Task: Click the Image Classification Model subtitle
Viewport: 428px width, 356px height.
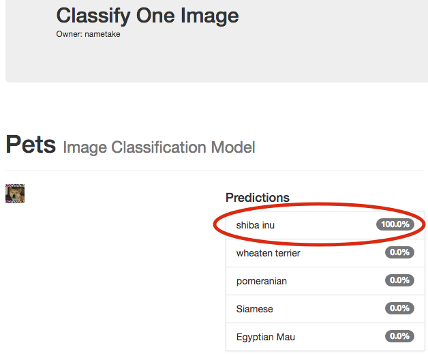Action: (x=159, y=147)
